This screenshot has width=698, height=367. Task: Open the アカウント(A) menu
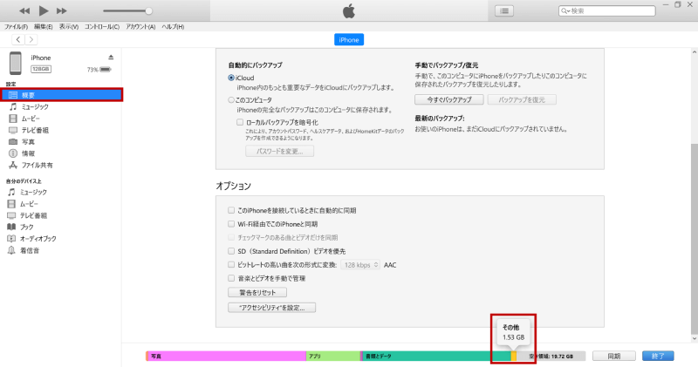click(140, 27)
